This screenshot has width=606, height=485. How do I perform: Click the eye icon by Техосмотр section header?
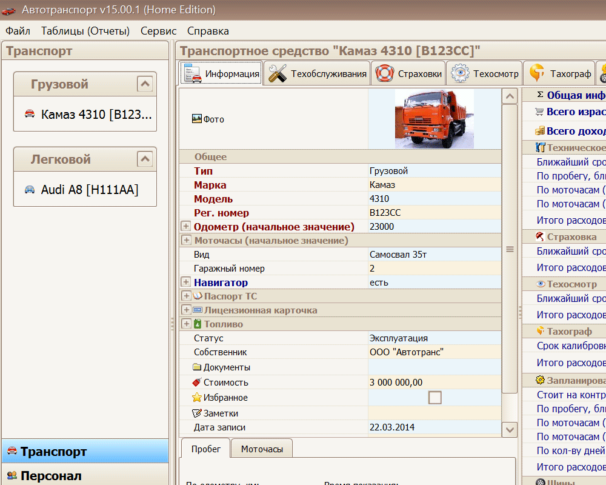(x=541, y=284)
